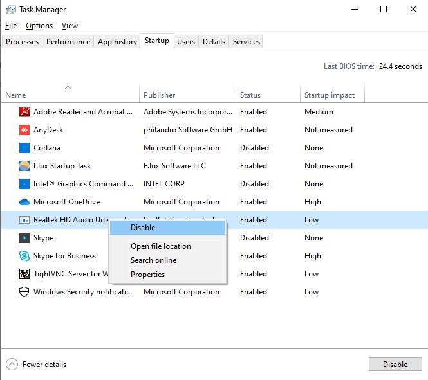This screenshot has width=428, height=380.
Task: Select the Cortana entry name
Action: pyautogui.click(x=47, y=148)
